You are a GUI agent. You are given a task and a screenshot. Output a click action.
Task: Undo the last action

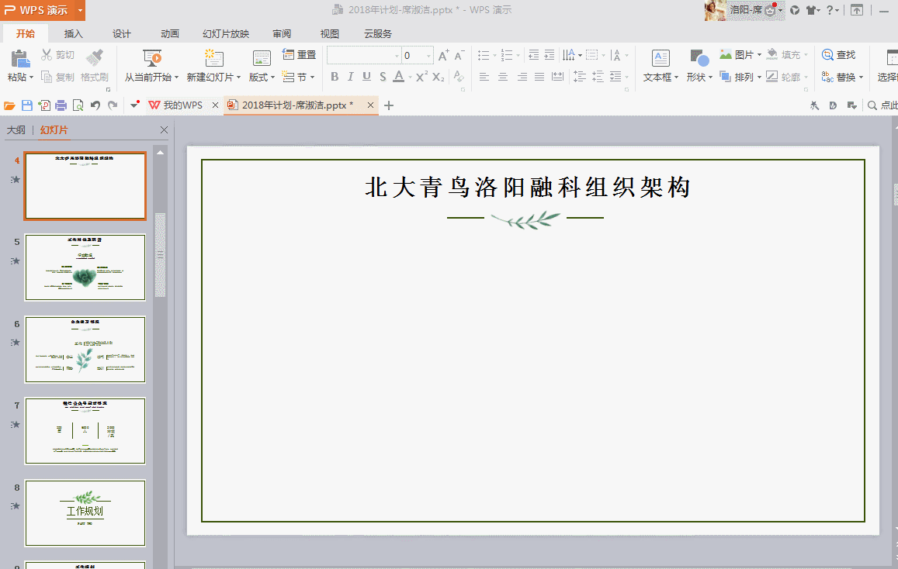95,105
